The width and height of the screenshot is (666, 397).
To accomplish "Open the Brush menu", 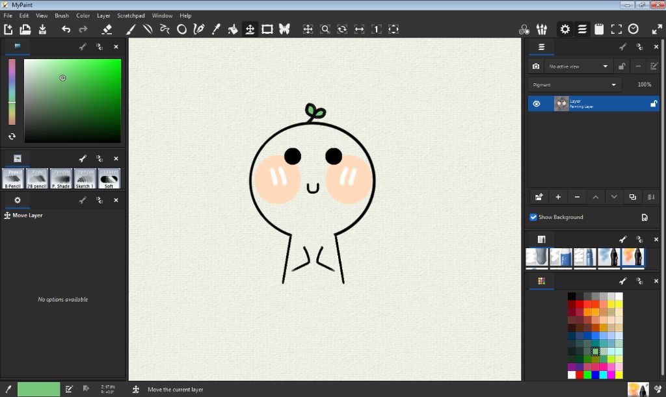I will pyautogui.click(x=62, y=16).
